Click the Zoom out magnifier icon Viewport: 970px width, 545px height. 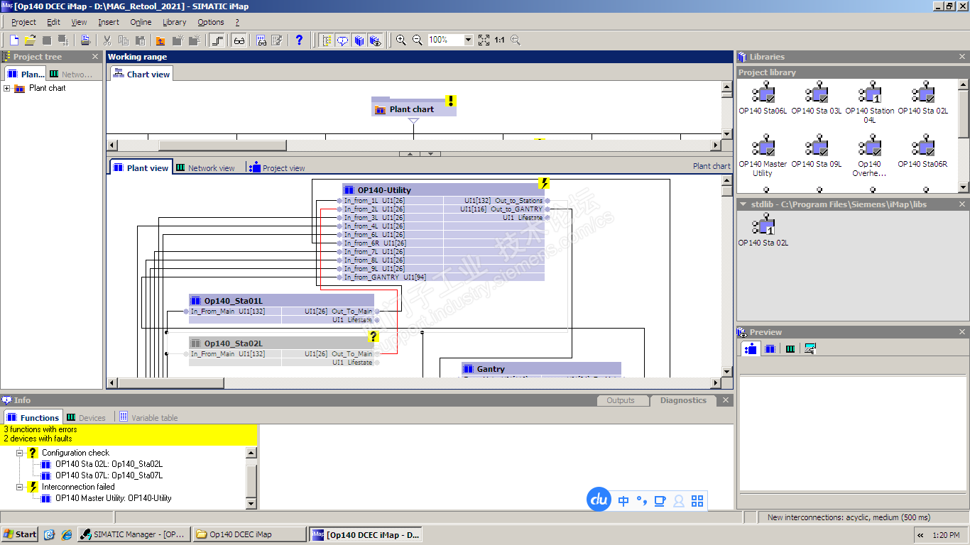(418, 40)
